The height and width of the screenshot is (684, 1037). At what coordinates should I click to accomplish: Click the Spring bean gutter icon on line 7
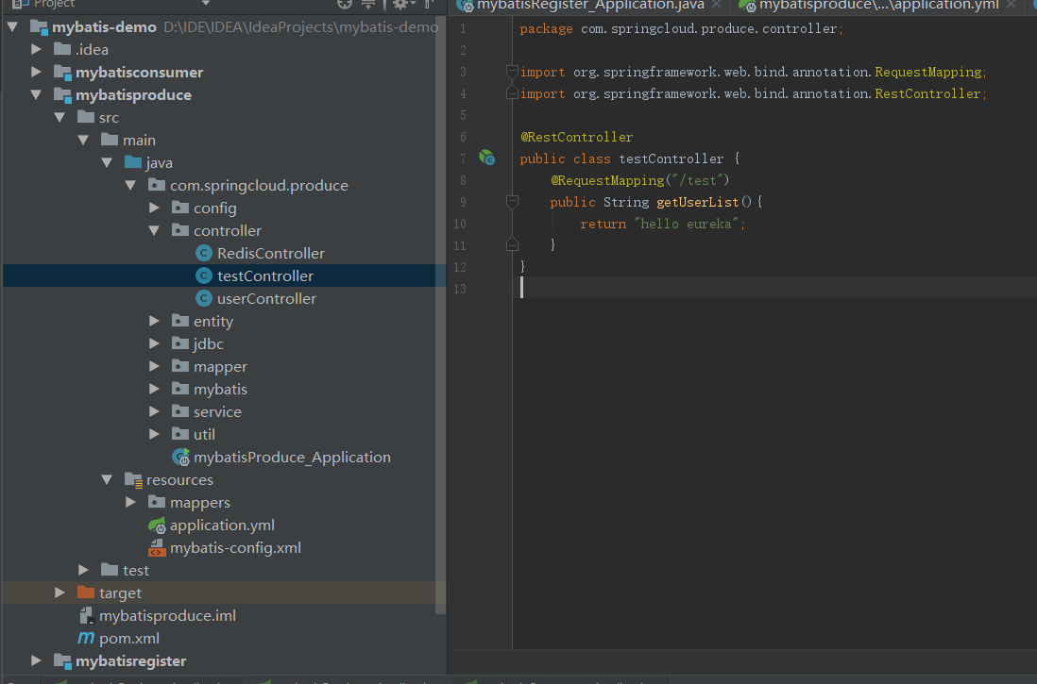[486, 158]
